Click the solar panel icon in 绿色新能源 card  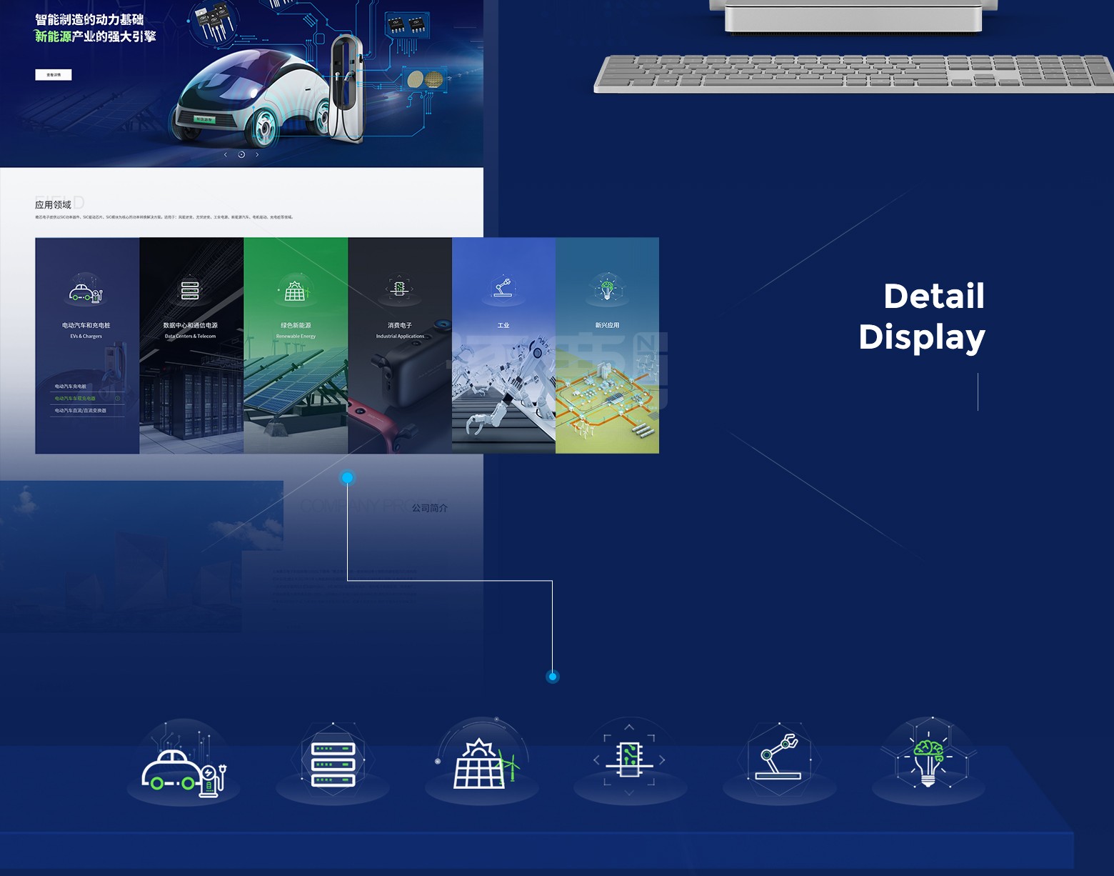coord(295,291)
